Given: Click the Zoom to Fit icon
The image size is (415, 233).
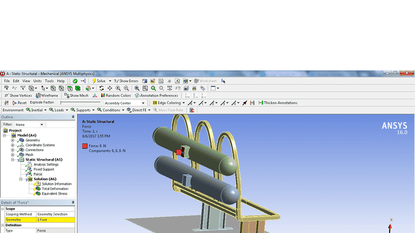Looking at the screenshot, I should pyautogui.click(x=154, y=88).
